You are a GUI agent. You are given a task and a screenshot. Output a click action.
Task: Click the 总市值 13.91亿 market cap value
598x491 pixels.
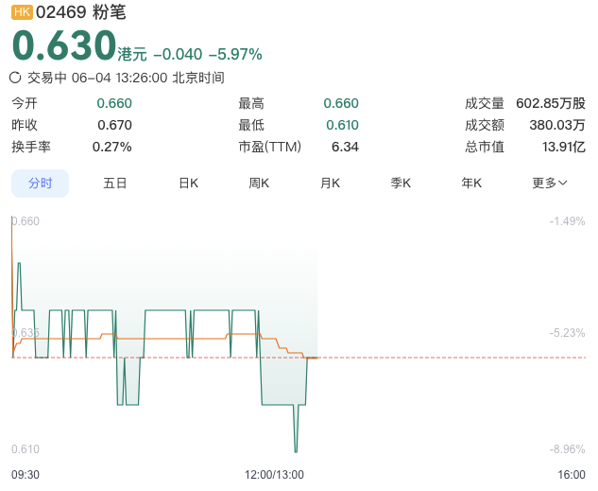[564, 147]
